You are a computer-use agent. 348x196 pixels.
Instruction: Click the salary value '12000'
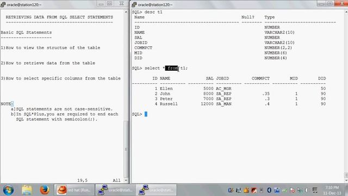(x=207, y=104)
